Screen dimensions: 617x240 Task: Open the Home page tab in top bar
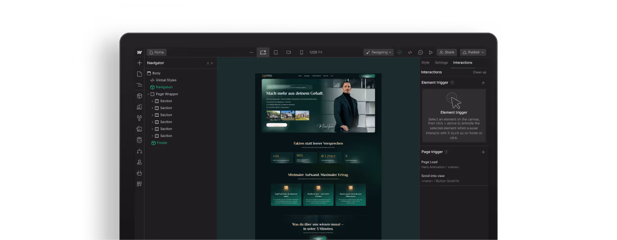[157, 52]
